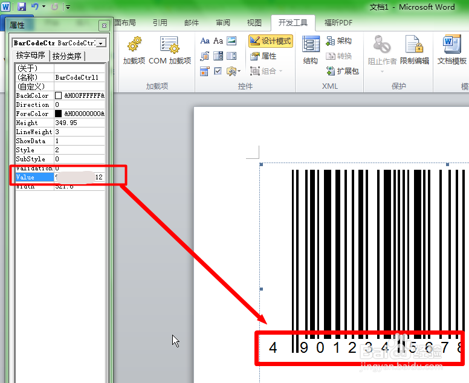Open the 视图 ribbon tab
This screenshot has height=383, width=469.
coord(254,23)
